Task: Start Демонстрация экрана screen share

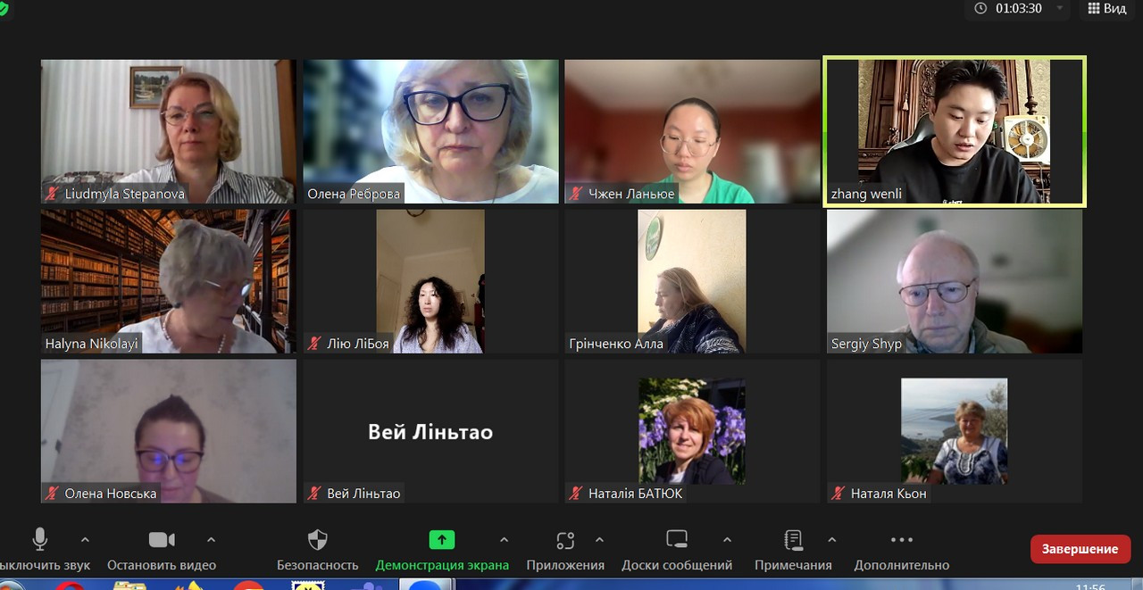Action: click(x=442, y=539)
